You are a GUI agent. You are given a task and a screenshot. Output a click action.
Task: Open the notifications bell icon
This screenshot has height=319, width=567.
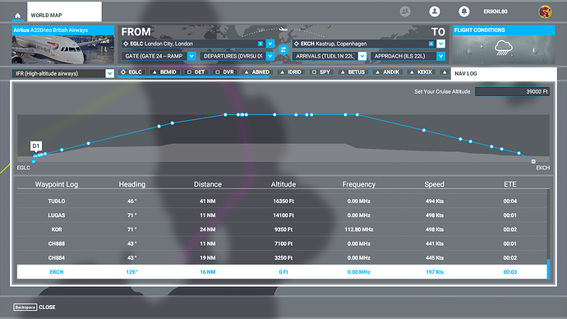[464, 12]
